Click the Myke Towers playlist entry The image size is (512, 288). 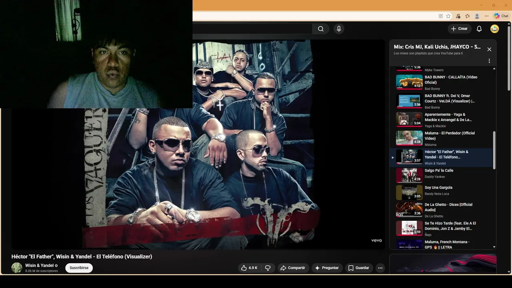[441, 69]
